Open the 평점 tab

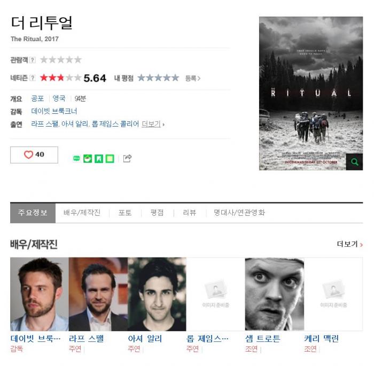pos(157,213)
